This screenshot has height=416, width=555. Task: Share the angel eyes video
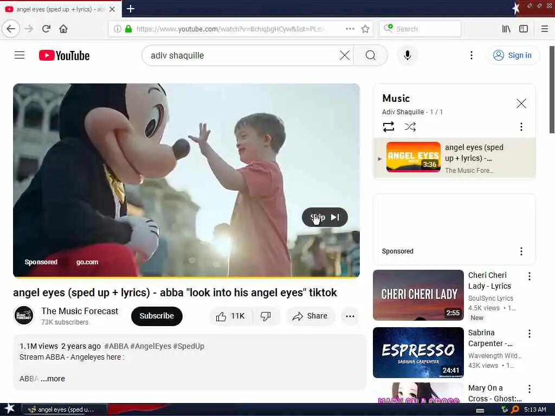click(309, 316)
